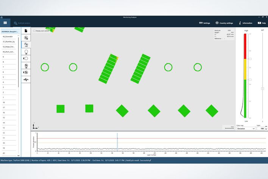Select the lightbulb monitoring icon

point(26,51)
